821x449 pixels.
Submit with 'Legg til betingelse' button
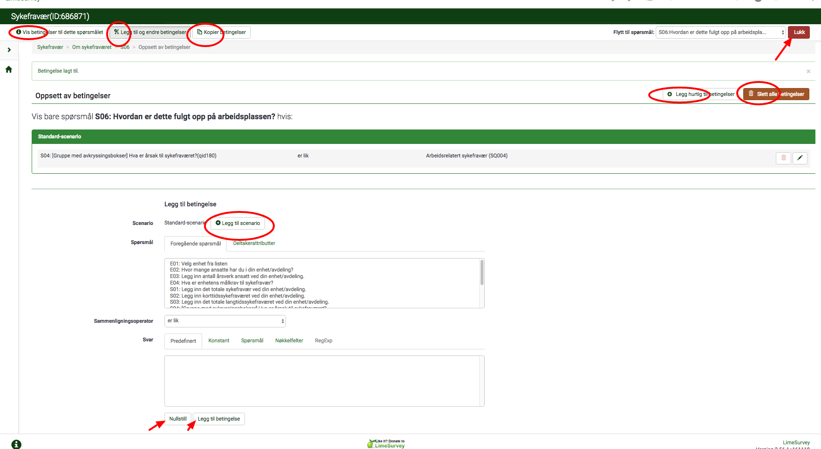[x=219, y=419]
